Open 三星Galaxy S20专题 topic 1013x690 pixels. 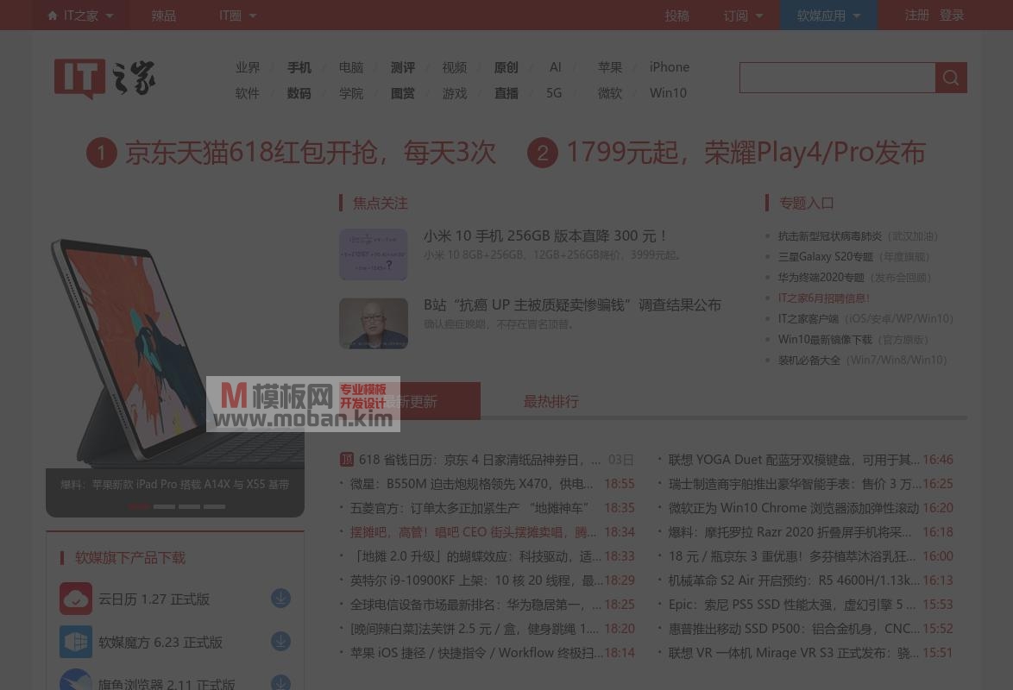pyautogui.click(x=825, y=256)
